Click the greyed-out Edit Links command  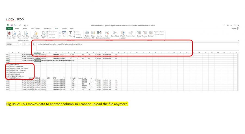coord(51,38)
